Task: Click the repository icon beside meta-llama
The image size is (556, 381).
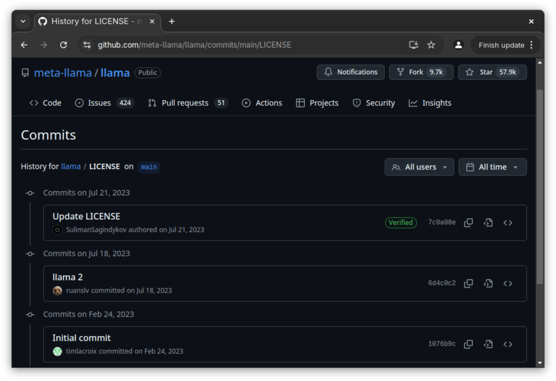Action: (x=25, y=73)
